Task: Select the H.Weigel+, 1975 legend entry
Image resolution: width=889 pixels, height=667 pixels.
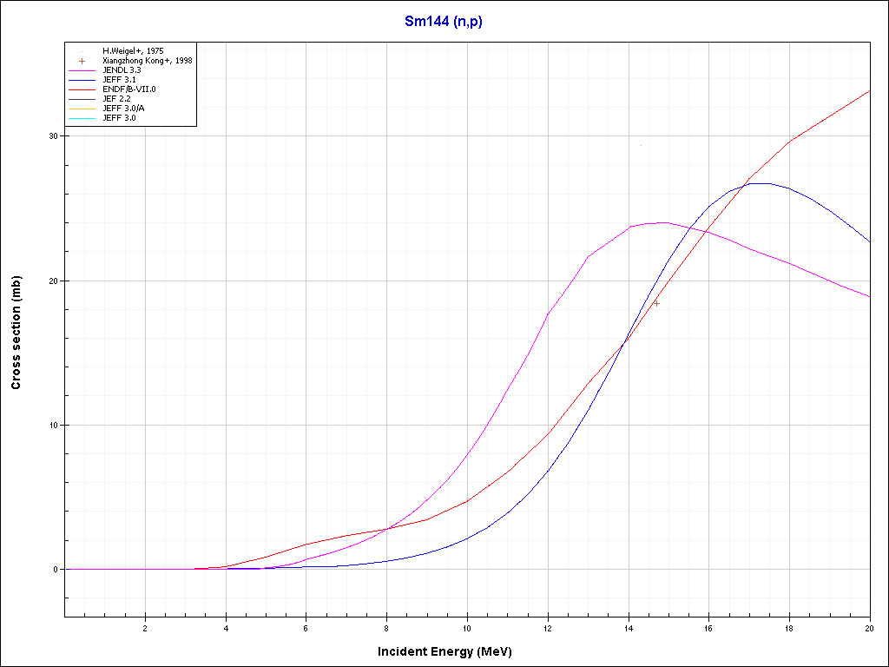Action: click(133, 51)
